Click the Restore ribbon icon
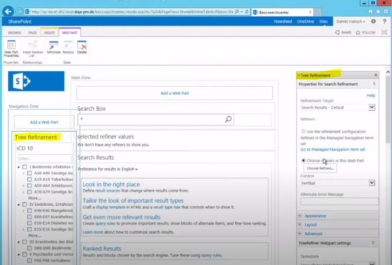This screenshot has height=265, width=392. pyautogui.click(x=68, y=48)
